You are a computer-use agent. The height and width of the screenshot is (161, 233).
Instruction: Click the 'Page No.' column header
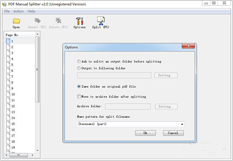pyautogui.click(x=20, y=35)
